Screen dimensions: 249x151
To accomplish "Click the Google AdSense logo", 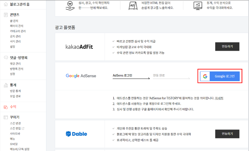I will pos(81,76).
